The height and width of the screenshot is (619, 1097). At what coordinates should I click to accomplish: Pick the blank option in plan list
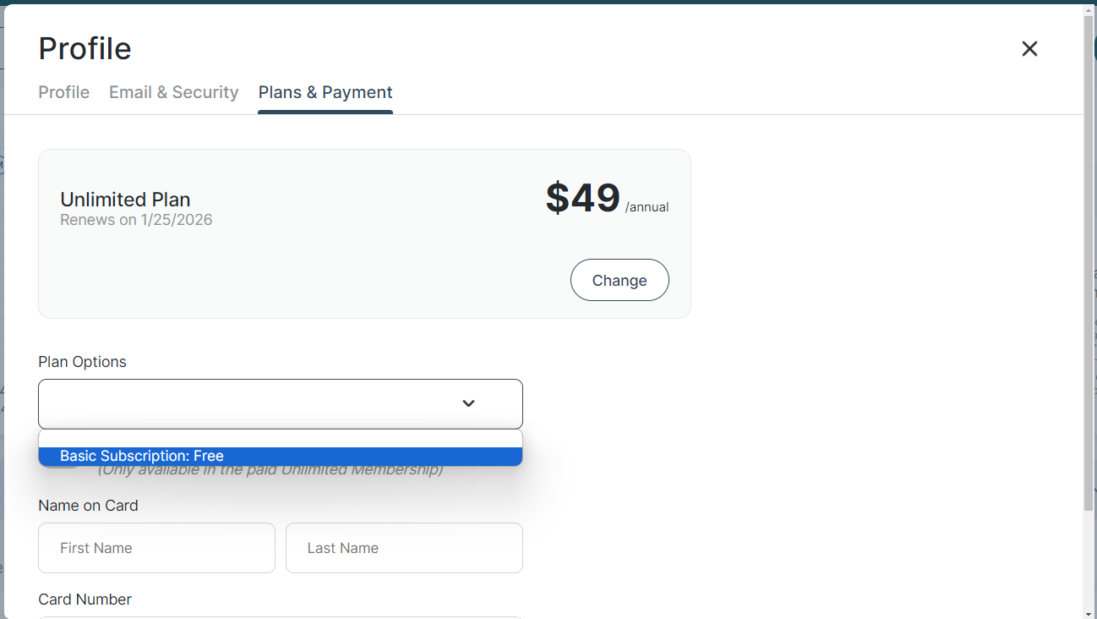click(x=280, y=439)
